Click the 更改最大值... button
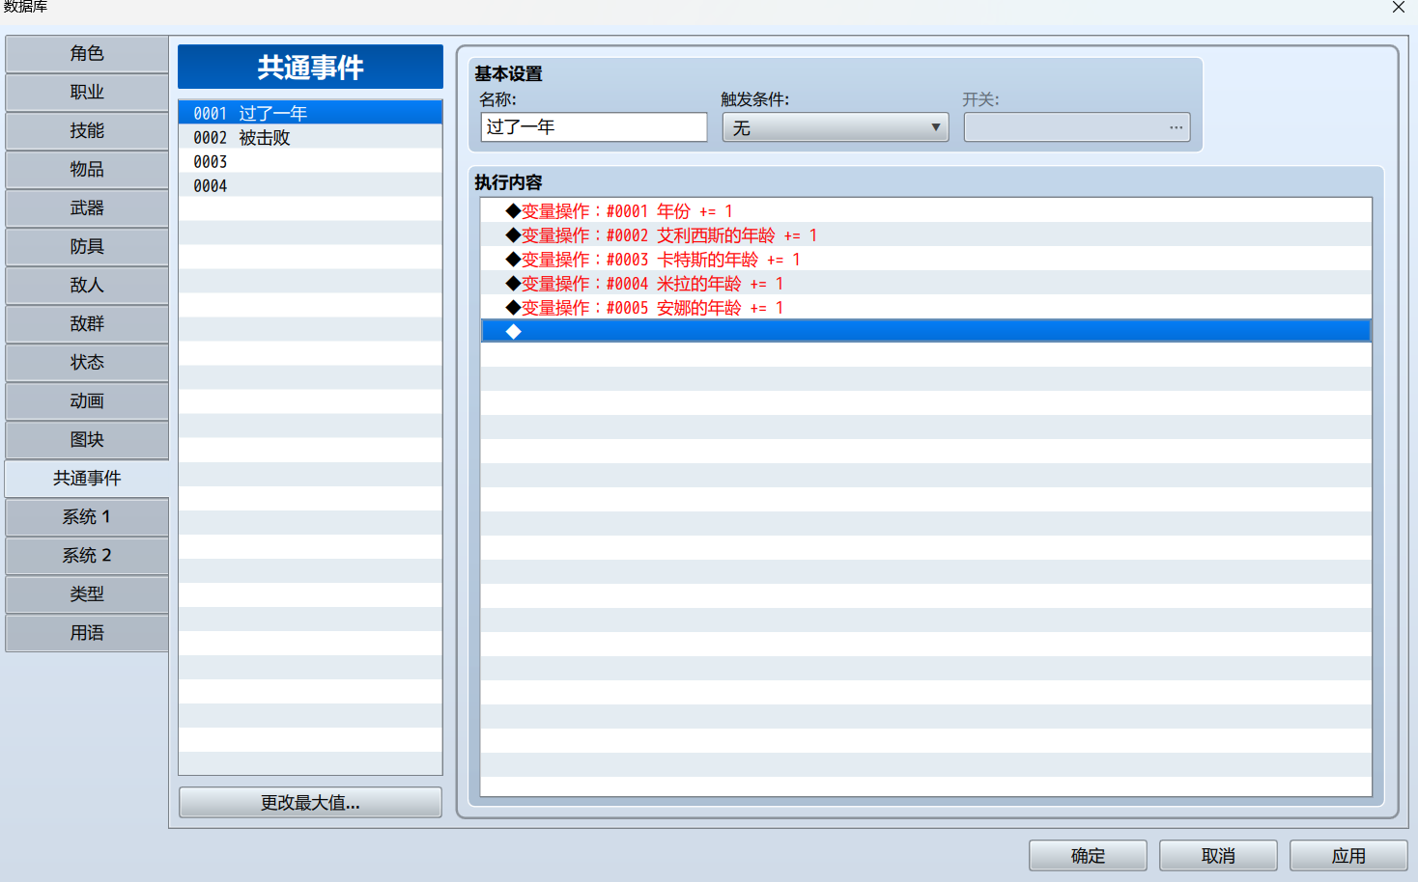1418x882 pixels. [x=310, y=803]
